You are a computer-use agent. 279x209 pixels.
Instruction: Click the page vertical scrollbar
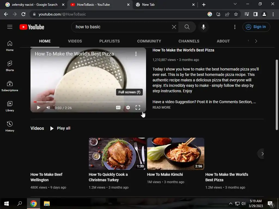[277, 94]
